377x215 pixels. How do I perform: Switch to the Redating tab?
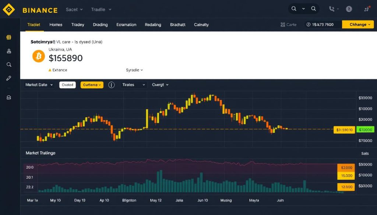click(x=153, y=25)
